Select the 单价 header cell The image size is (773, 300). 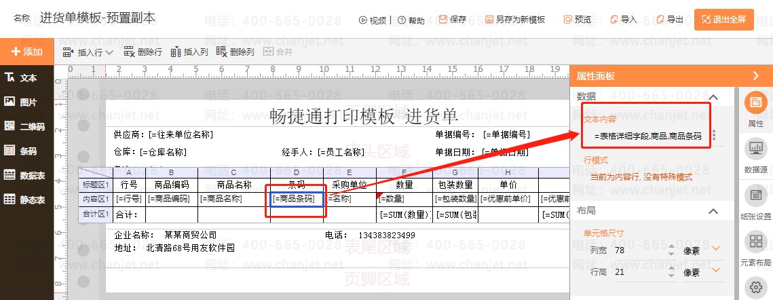pos(508,185)
